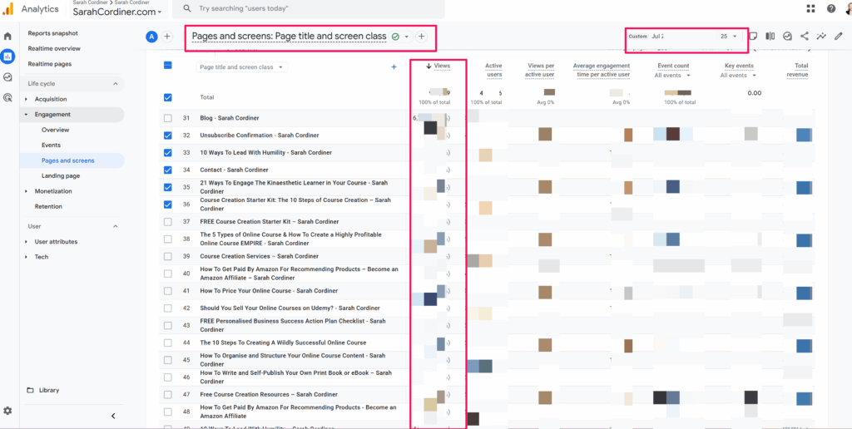The width and height of the screenshot is (852, 429).
Task: Sort by Views per active user column
Action: click(x=539, y=70)
